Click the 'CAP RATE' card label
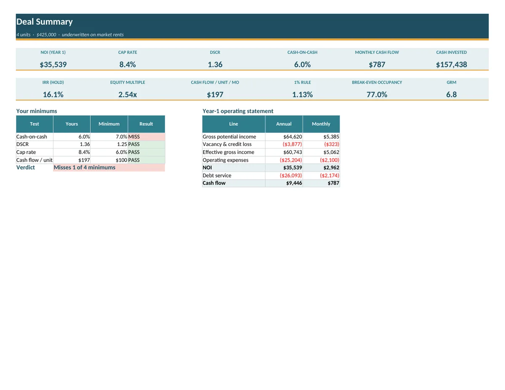Viewport: 505px width, 390px height. (x=128, y=53)
